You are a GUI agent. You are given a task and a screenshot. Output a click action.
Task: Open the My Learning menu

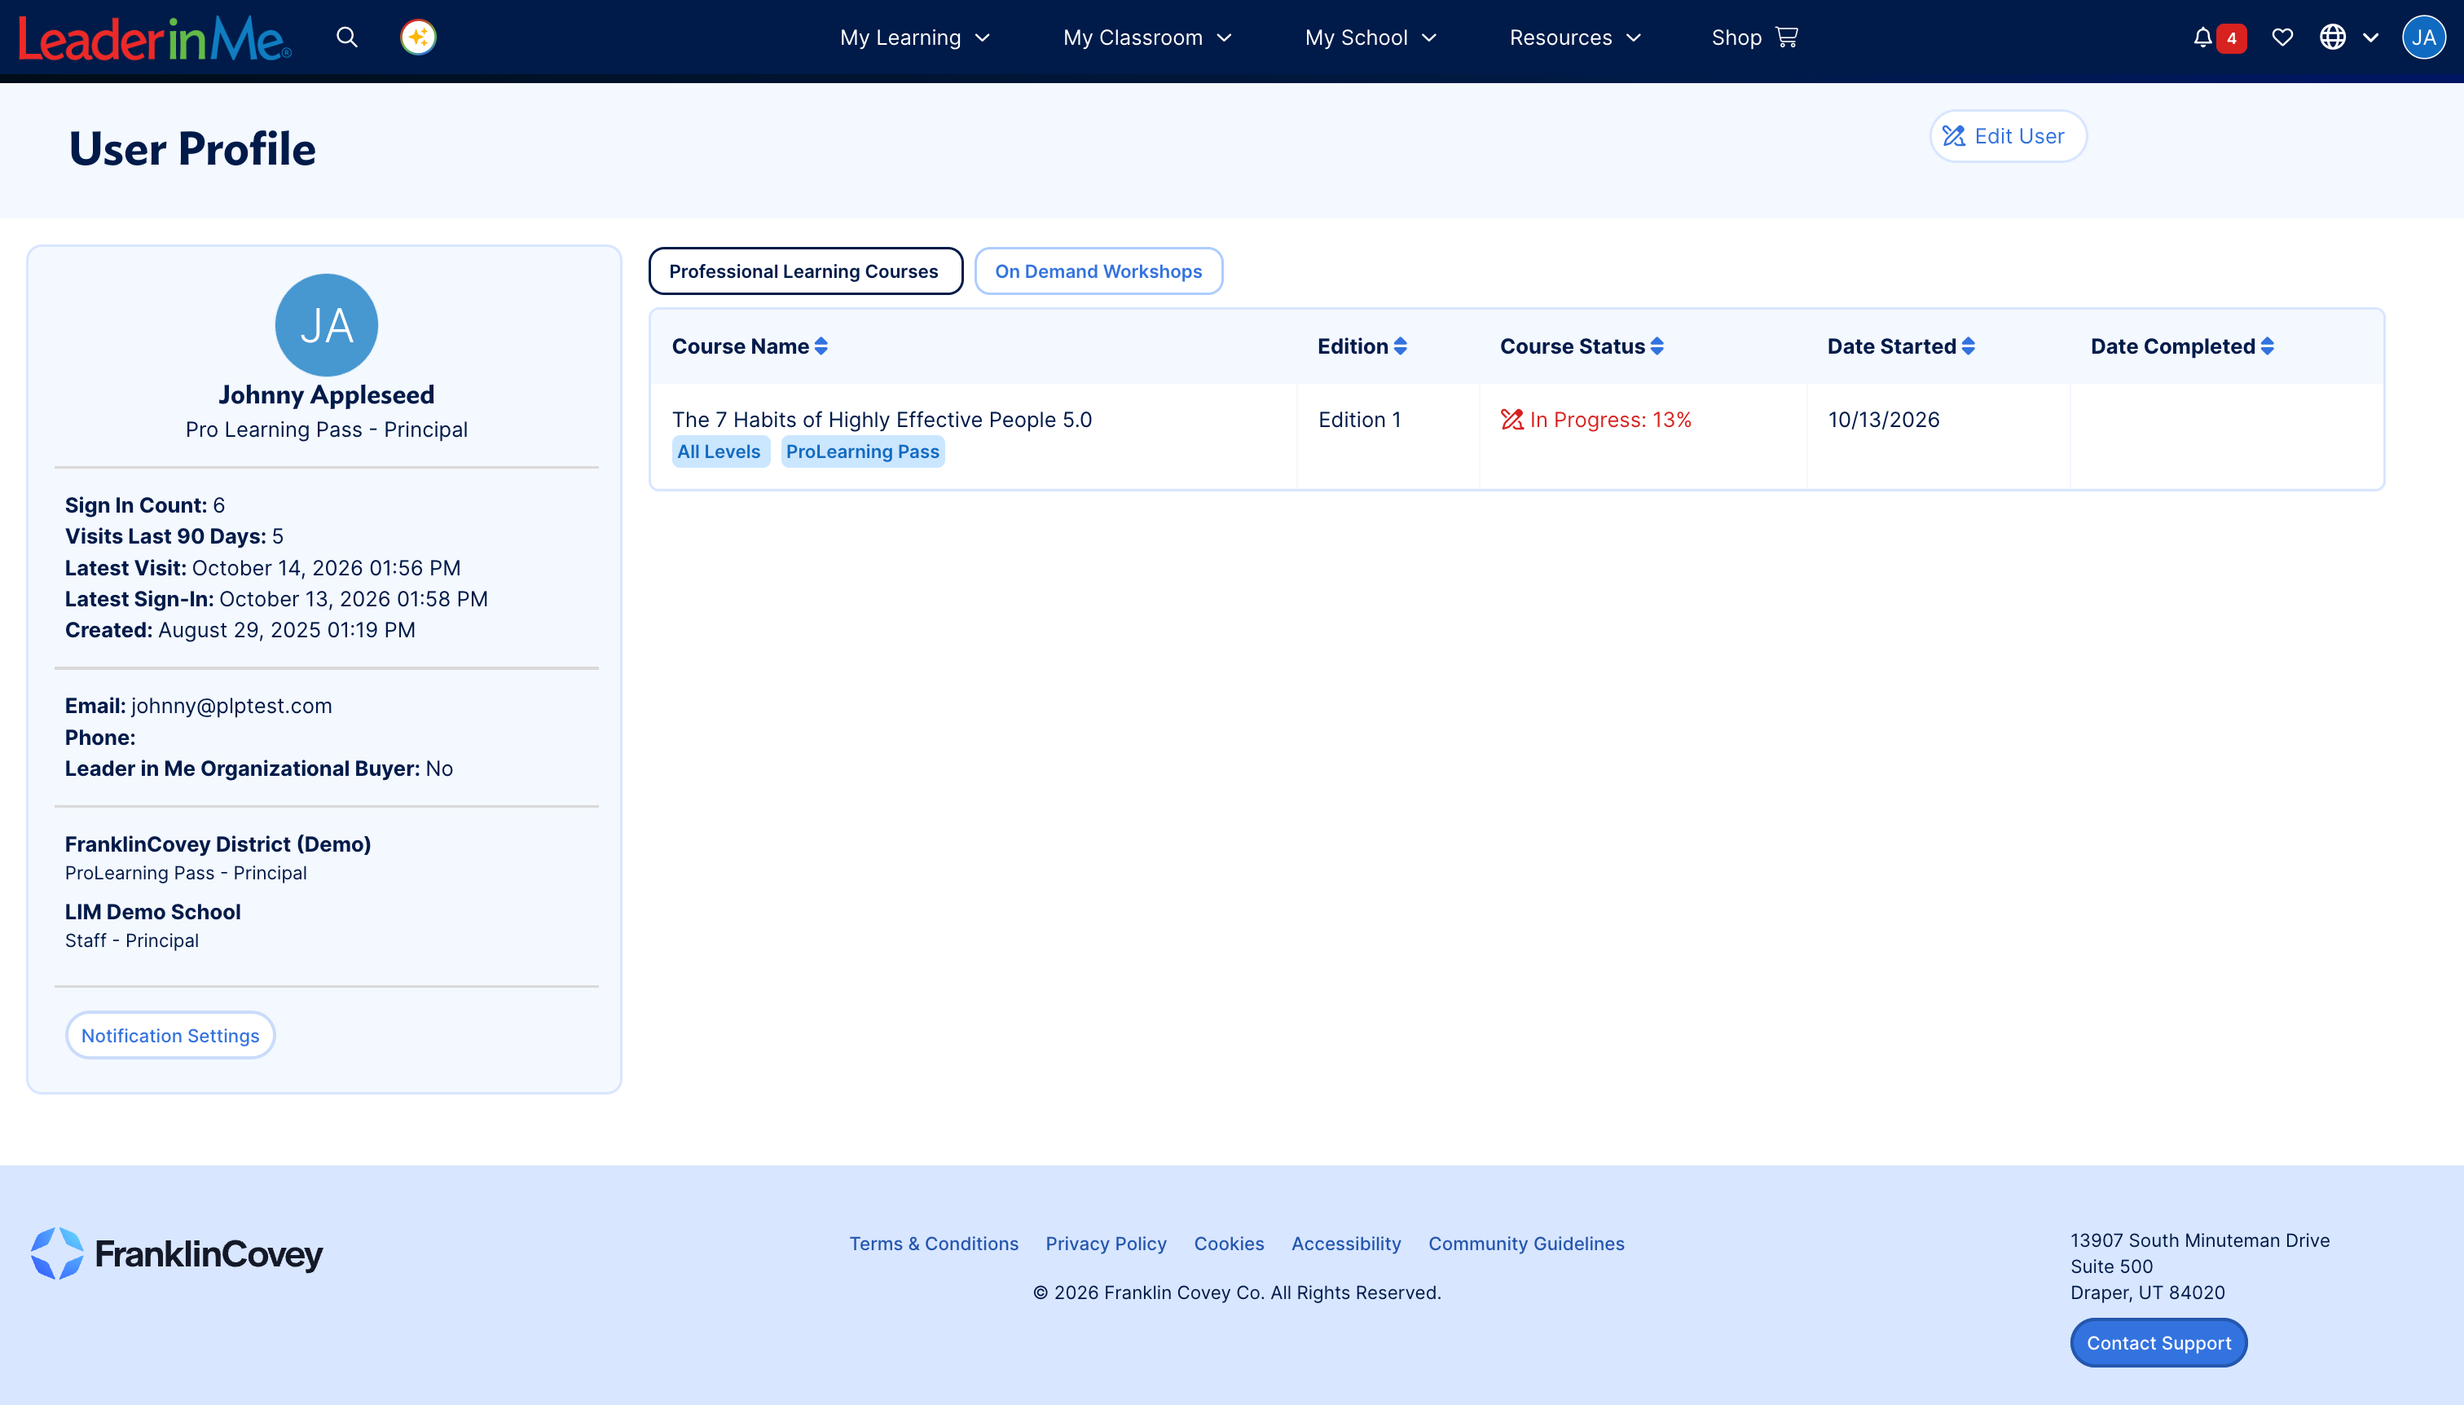click(x=914, y=37)
